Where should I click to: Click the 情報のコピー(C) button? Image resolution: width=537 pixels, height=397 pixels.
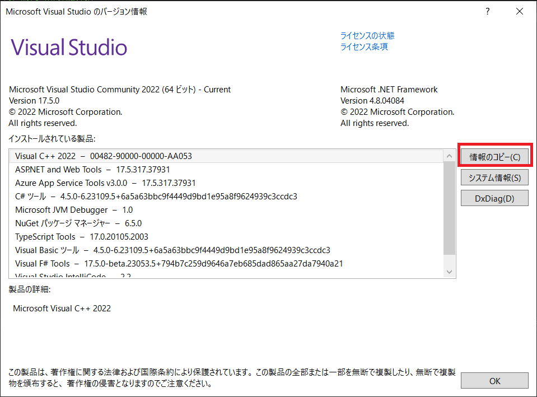click(494, 157)
